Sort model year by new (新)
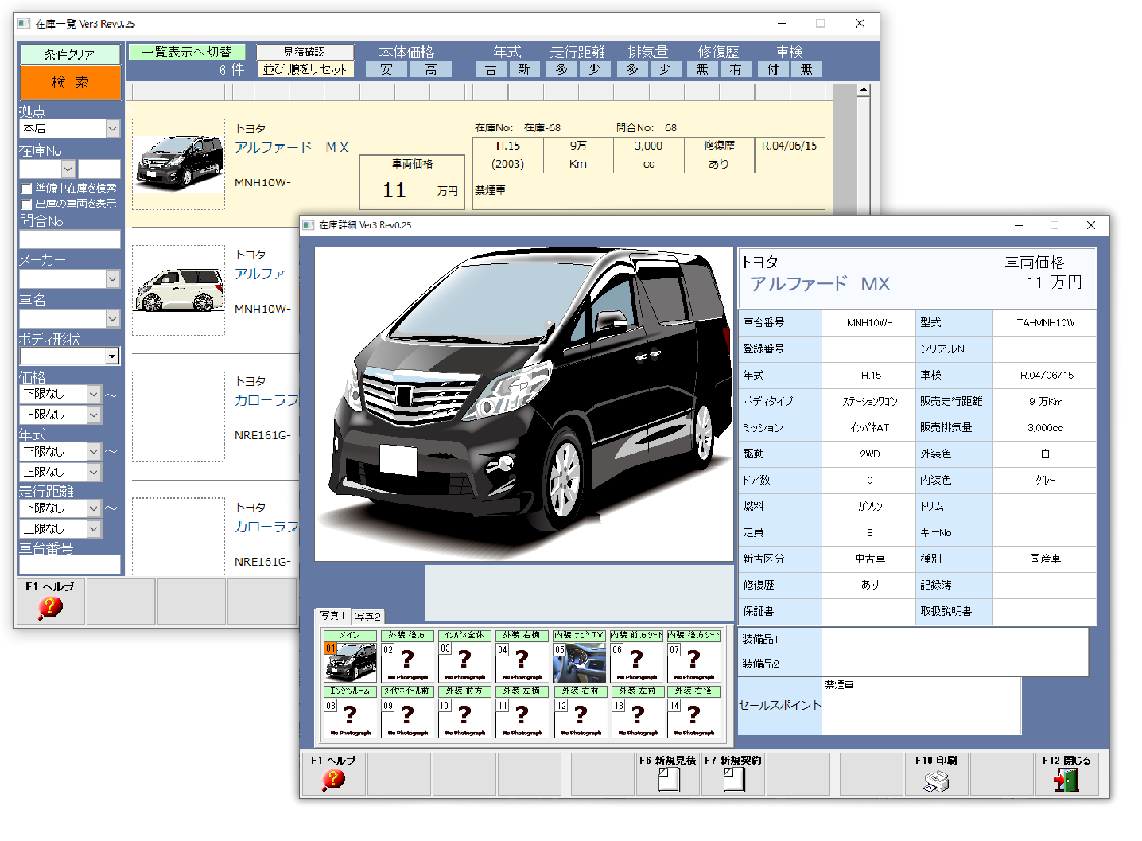The height and width of the screenshot is (841, 1142). click(x=524, y=70)
